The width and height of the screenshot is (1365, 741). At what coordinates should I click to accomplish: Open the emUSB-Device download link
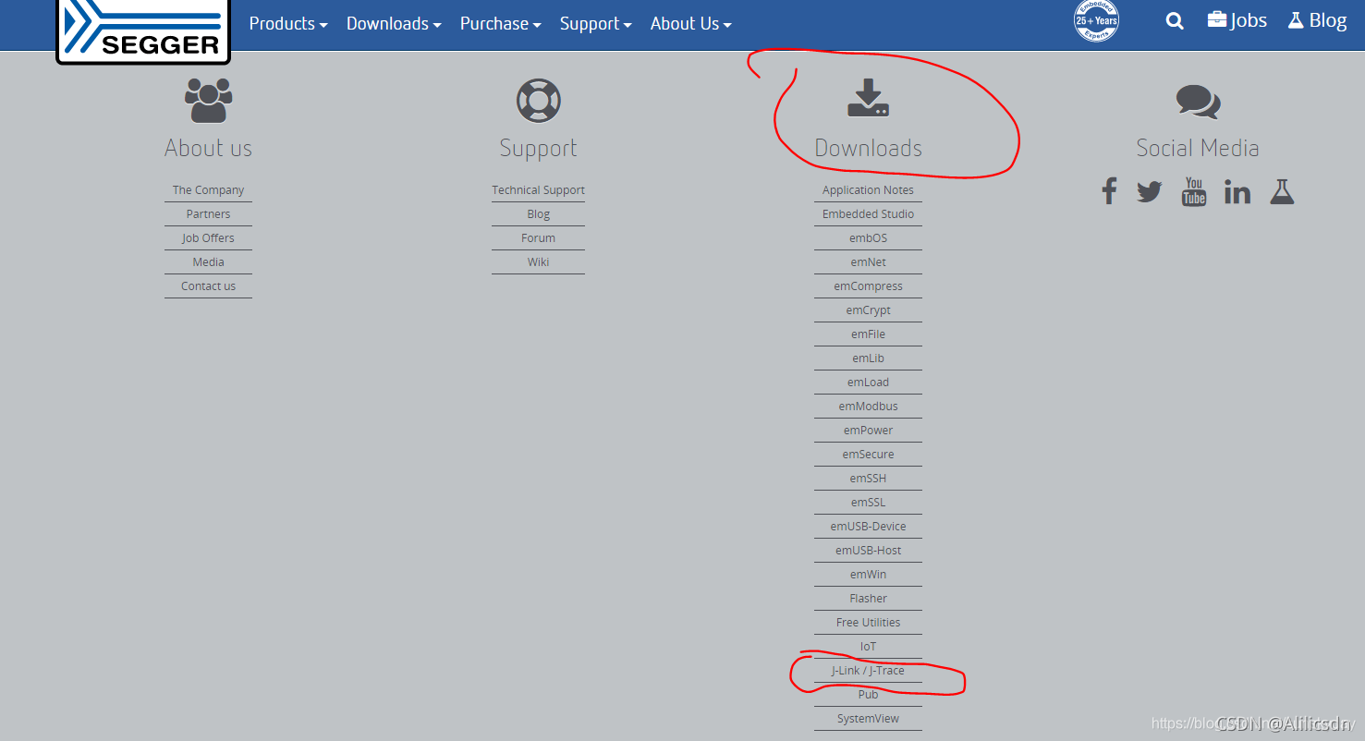point(868,527)
